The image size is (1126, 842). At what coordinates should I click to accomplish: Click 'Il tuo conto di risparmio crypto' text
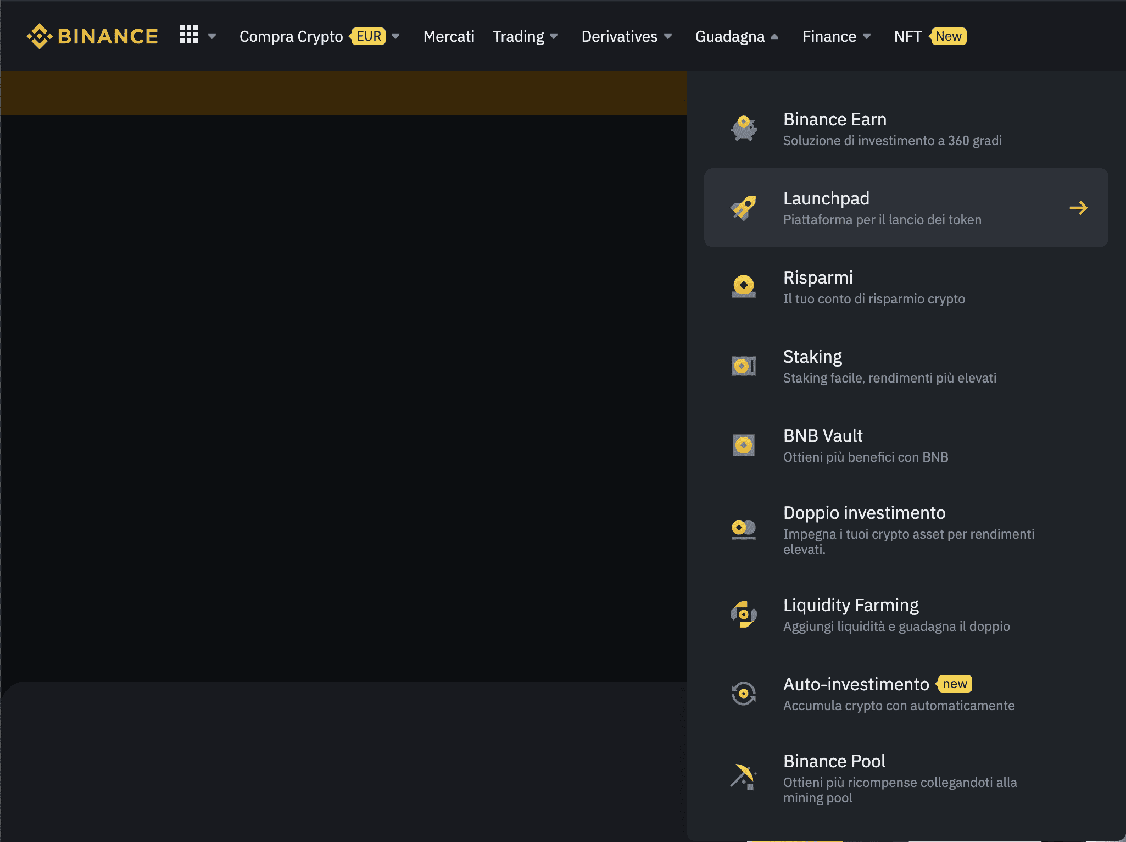pyautogui.click(x=874, y=299)
